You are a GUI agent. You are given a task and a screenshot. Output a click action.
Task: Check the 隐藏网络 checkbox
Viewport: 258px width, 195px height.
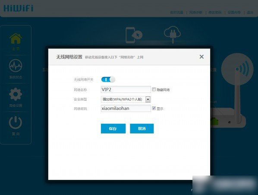[x=154, y=90]
